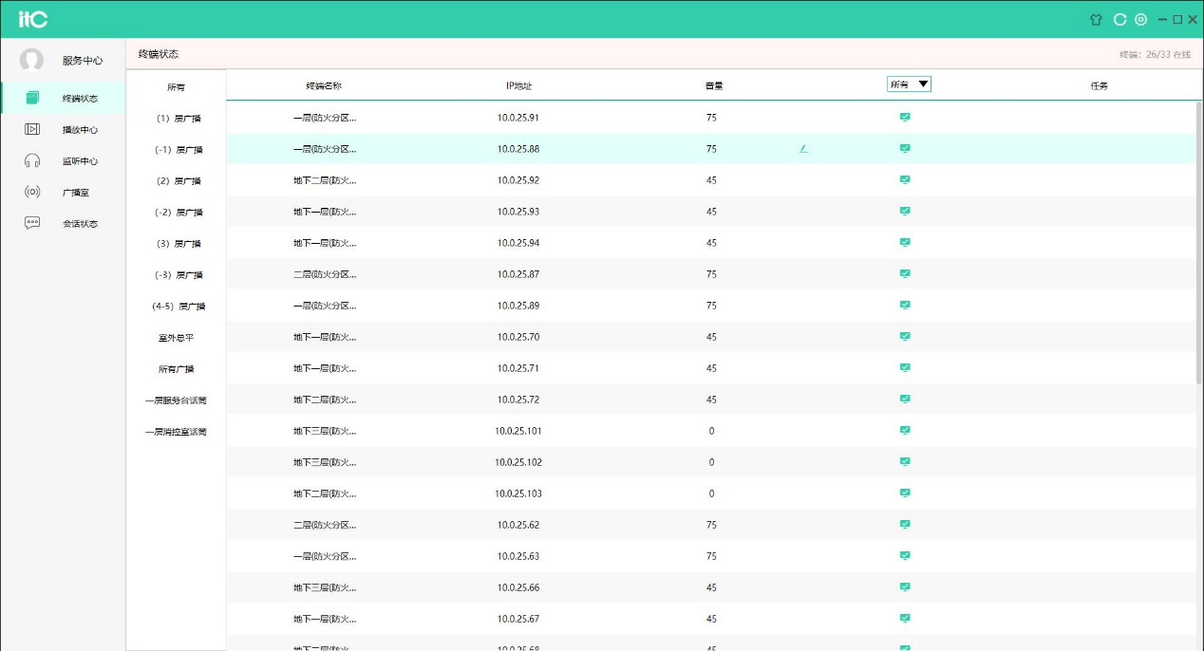Image resolution: width=1204 pixels, height=651 pixels.
Task: Open settings gear icon in title bar
Action: [1140, 19]
